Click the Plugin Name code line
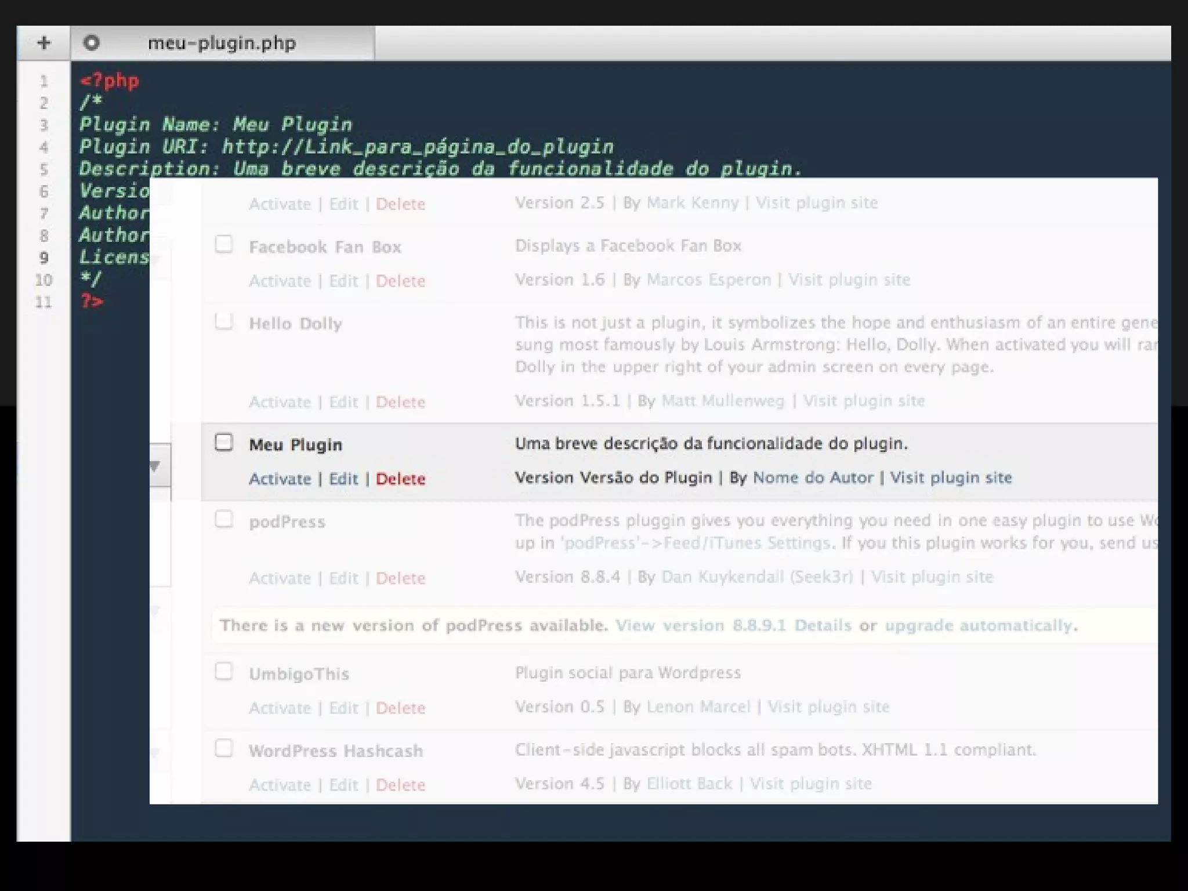1188x891 pixels. (216, 125)
